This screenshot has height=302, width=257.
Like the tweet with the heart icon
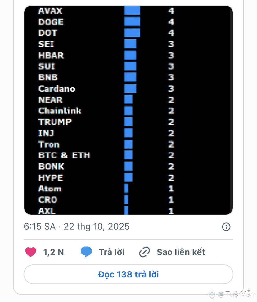(31, 252)
